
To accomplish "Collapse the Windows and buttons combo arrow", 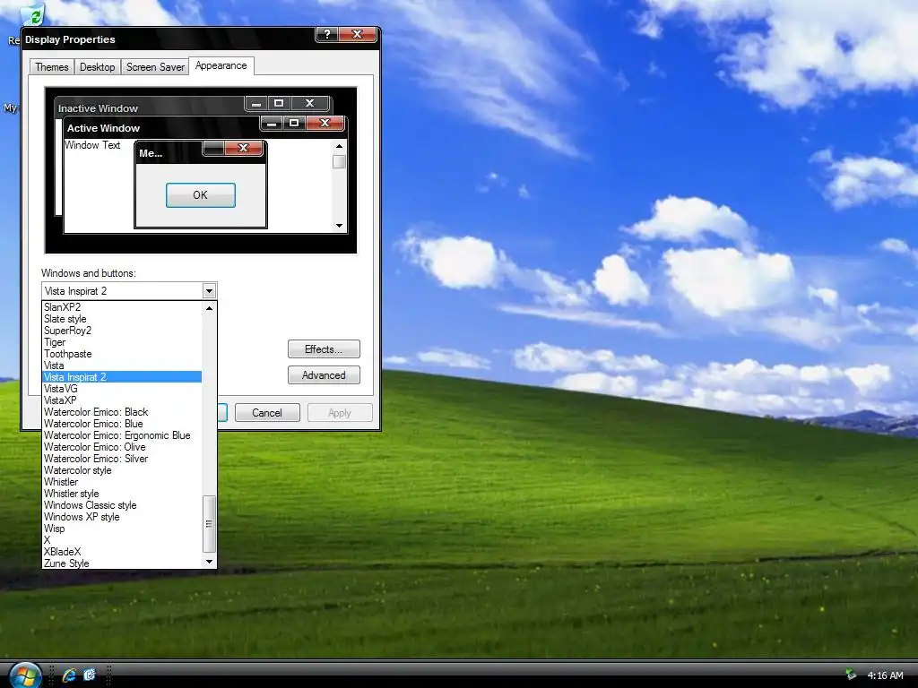I will click(209, 291).
